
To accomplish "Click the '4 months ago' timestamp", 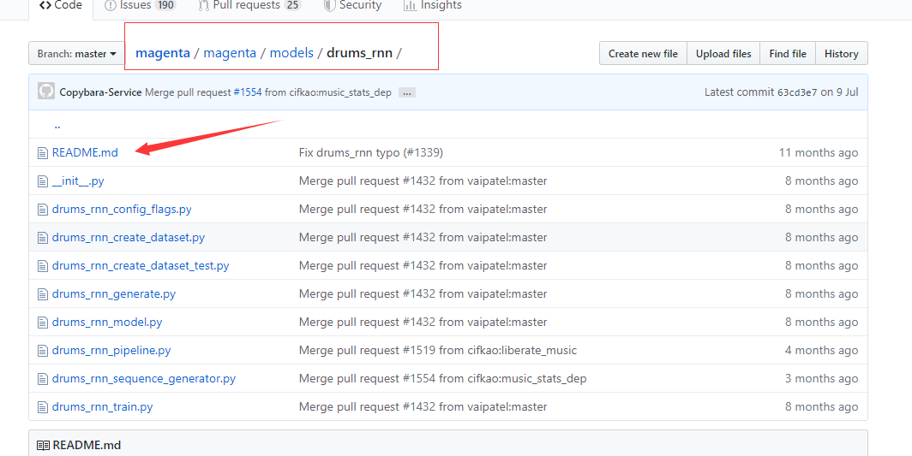I will tap(821, 350).
